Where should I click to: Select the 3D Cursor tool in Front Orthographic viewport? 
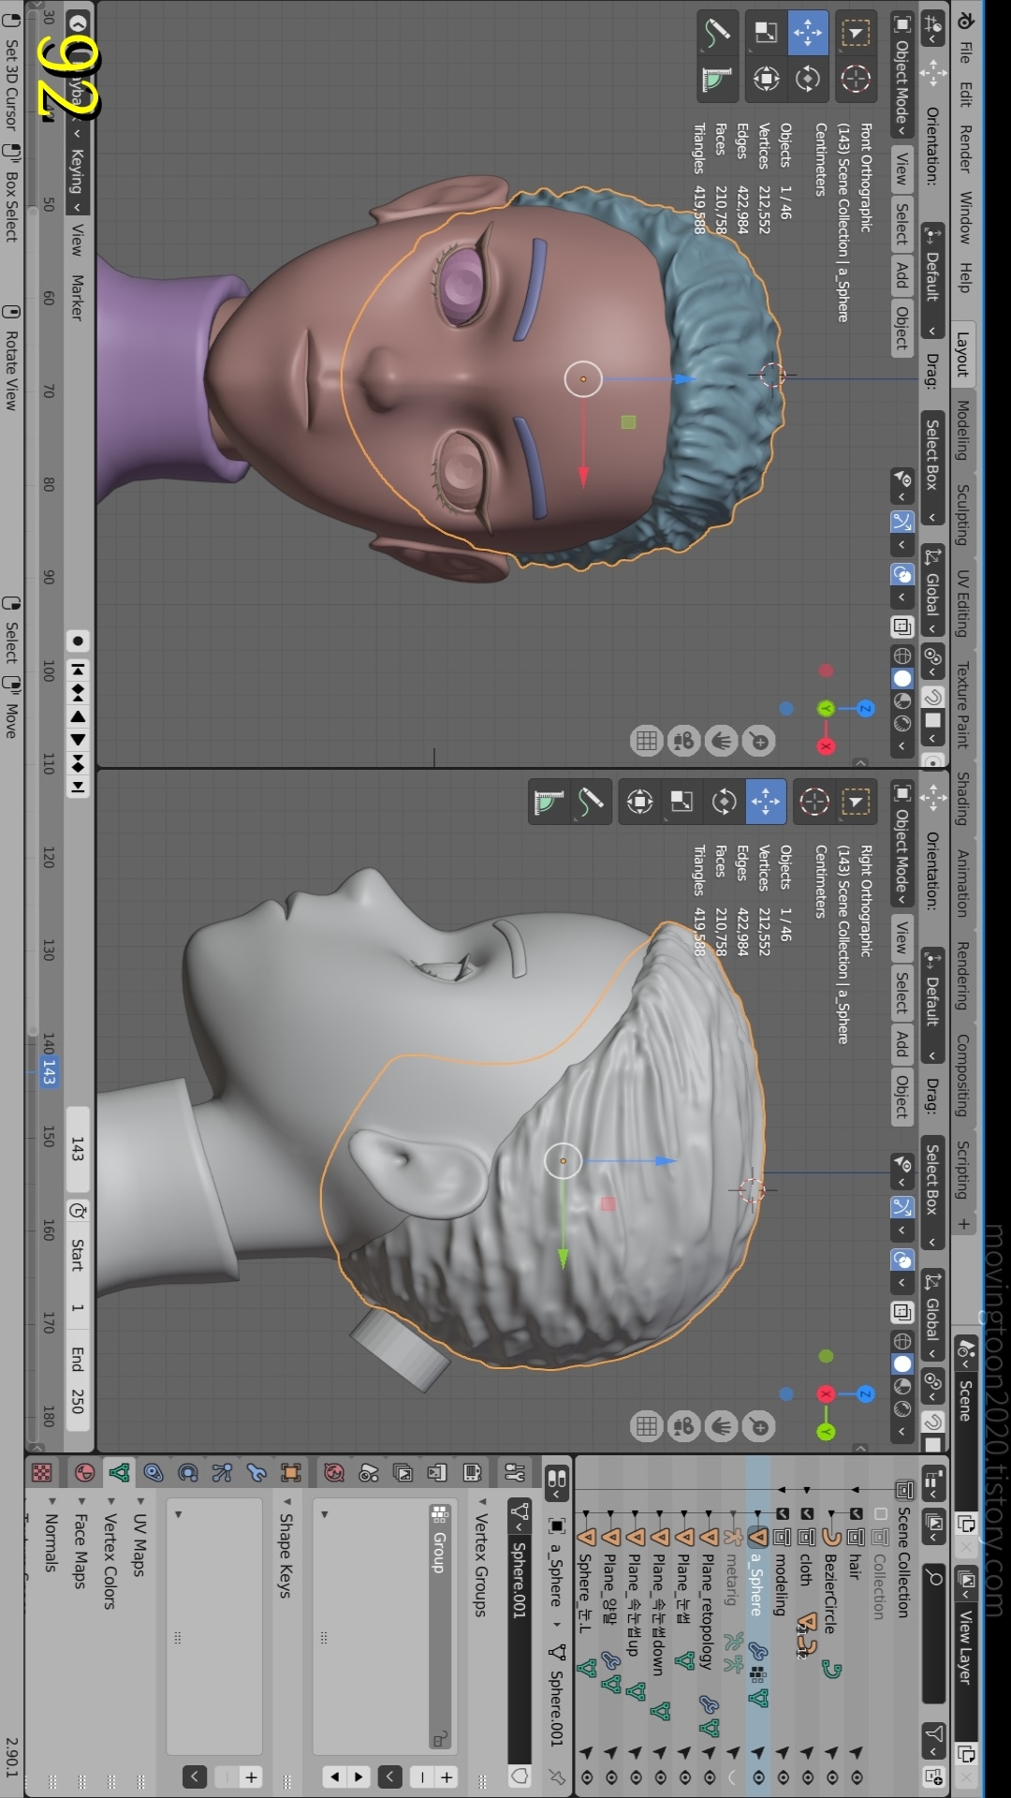tap(855, 79)
